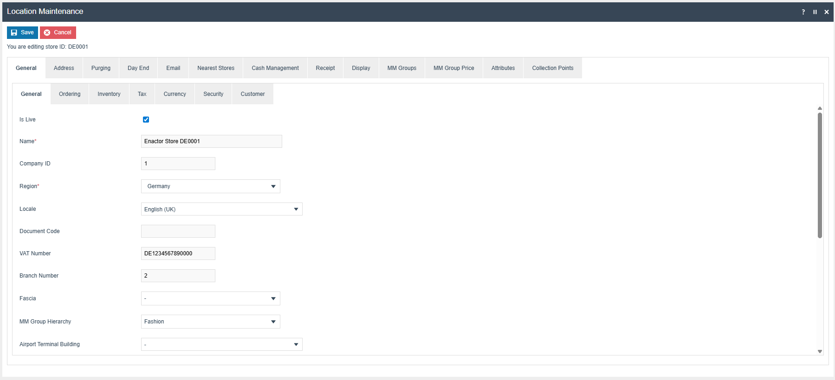Click the 'You are editing store ID: DE0001' text

[x=47, y=47]
